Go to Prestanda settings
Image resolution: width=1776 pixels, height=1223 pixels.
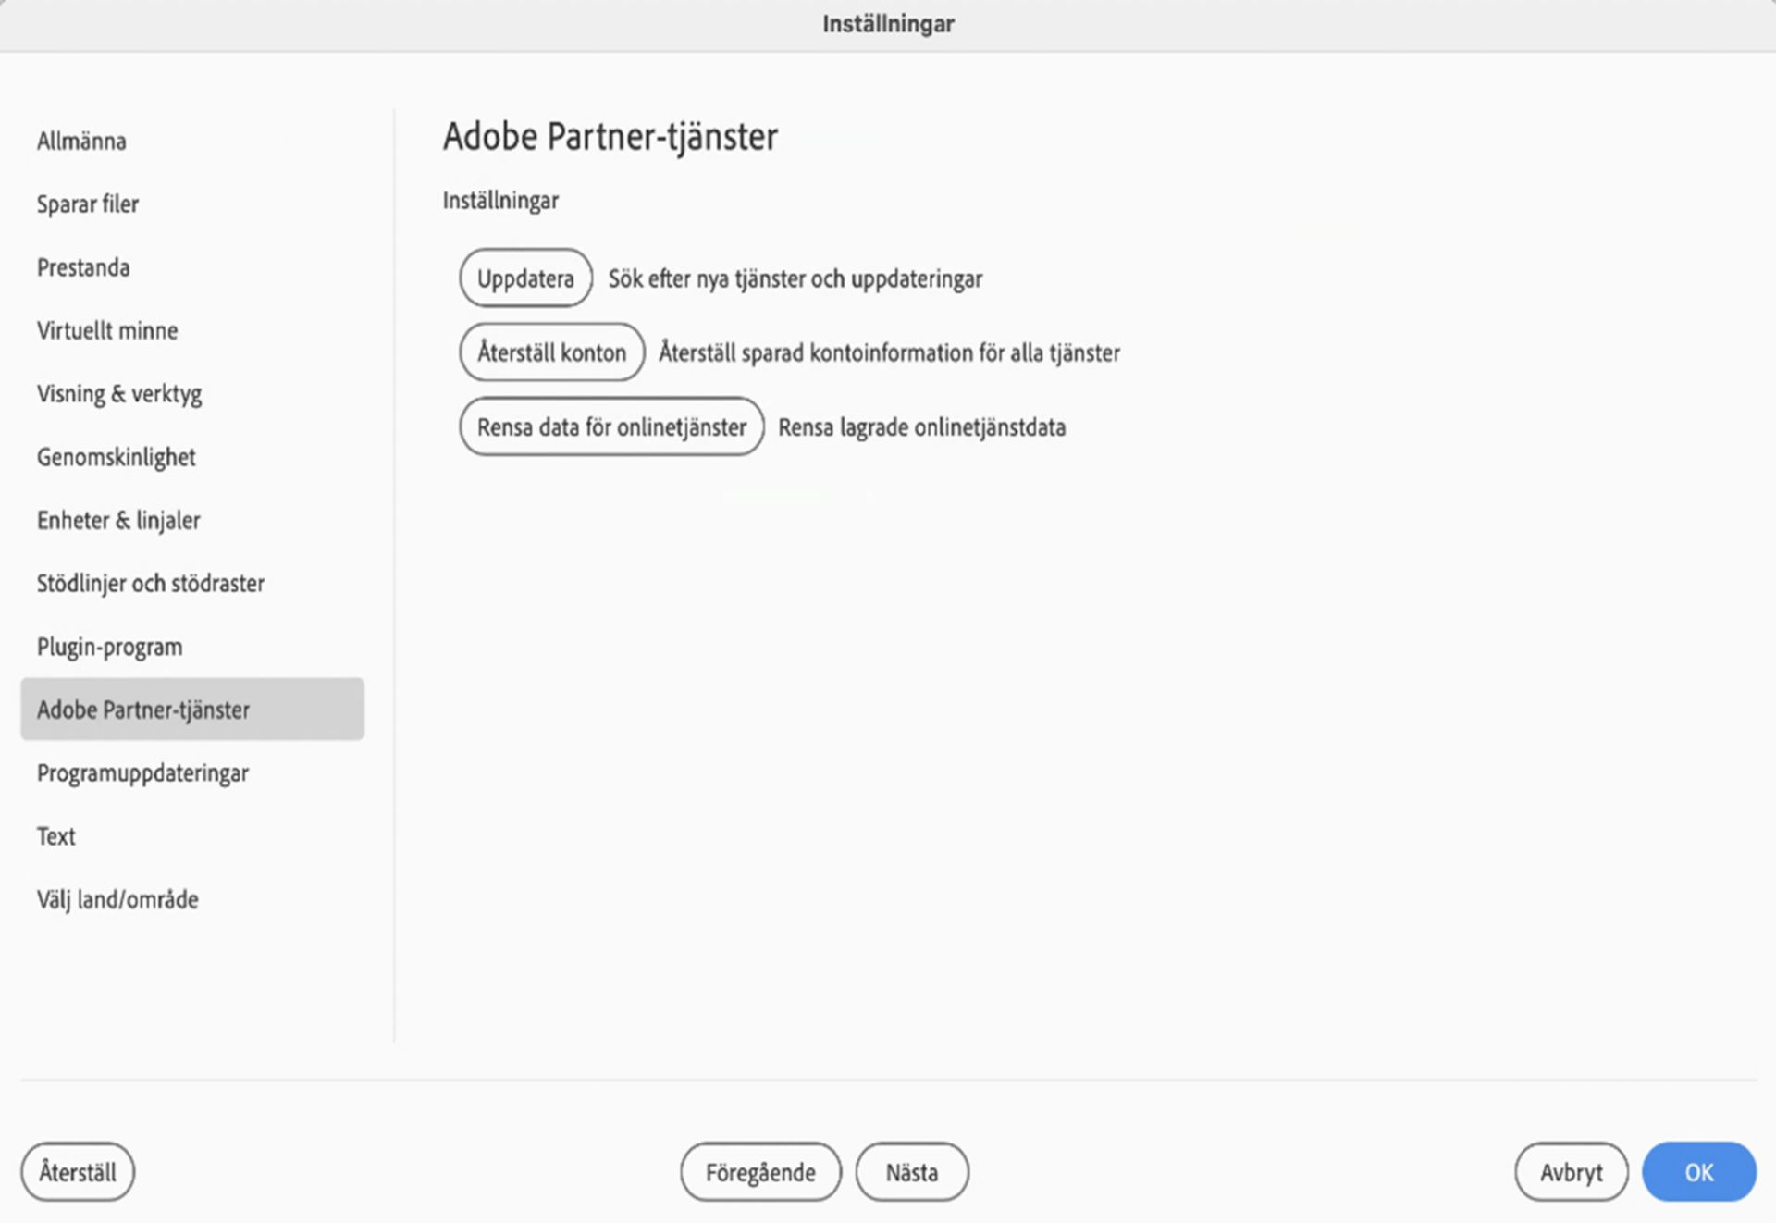(x=83, y=268)
